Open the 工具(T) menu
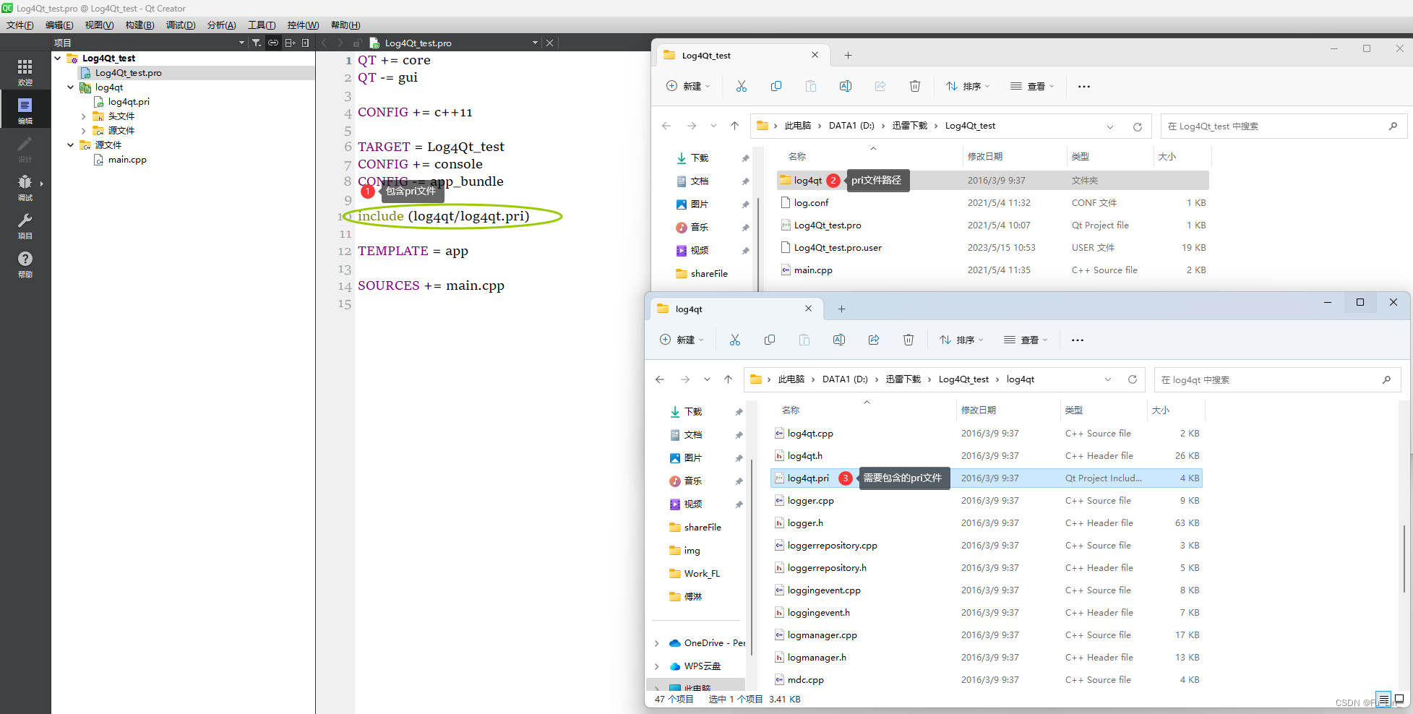The image size is (1413, 714). coord(262,25)
